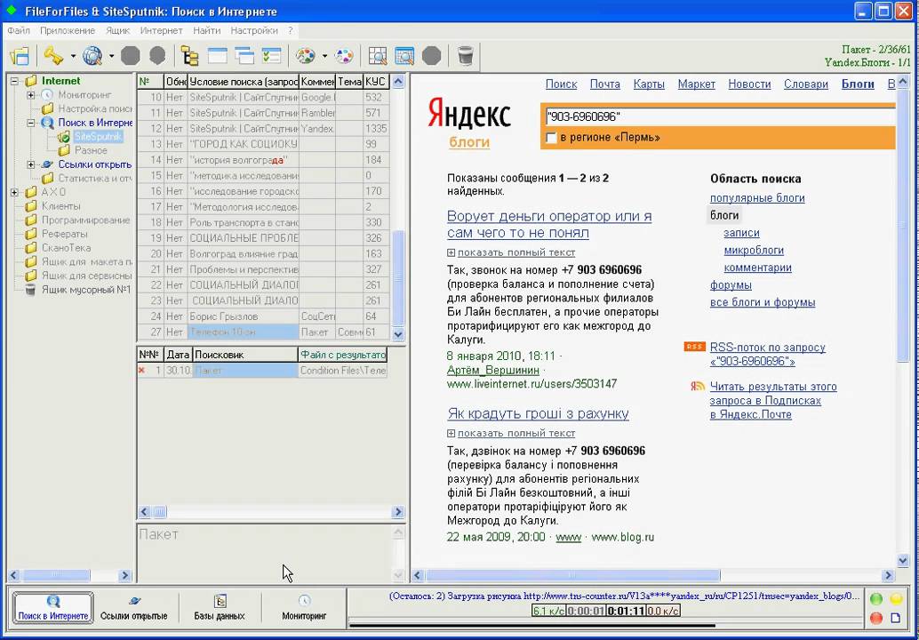Viewport: 919px width, 640px height.
Task: Click популярные блоги search area link
Action: [x=757, y=198]
